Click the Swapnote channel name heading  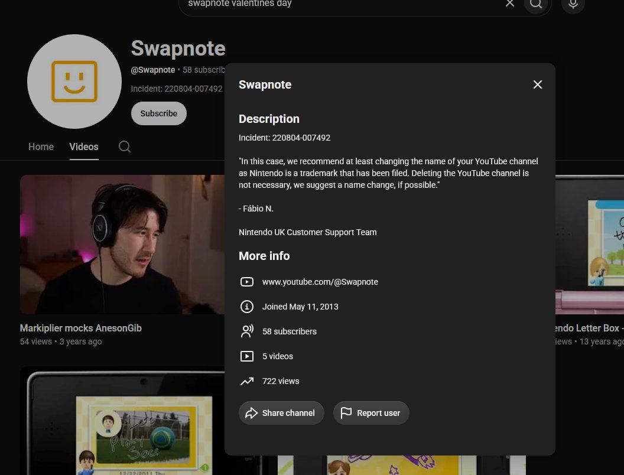[x=178, y=48]
